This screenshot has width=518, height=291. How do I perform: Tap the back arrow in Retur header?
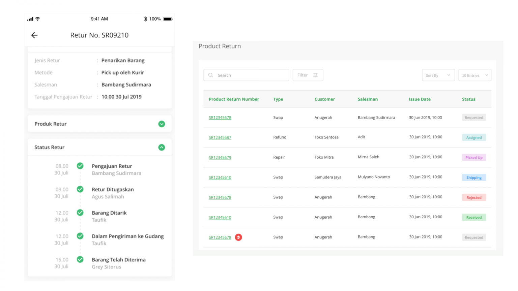click(x=34, y=35)
